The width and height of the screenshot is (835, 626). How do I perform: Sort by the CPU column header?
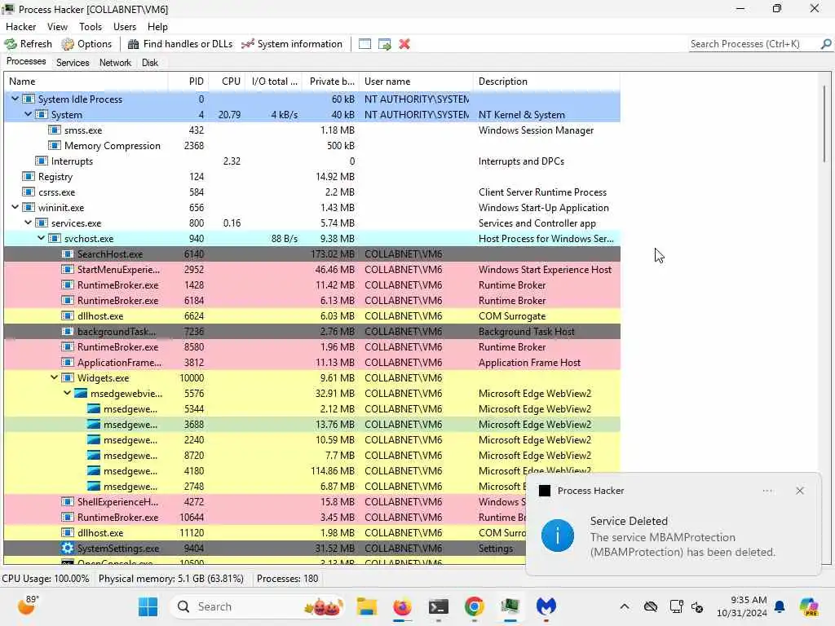[228, 82]
